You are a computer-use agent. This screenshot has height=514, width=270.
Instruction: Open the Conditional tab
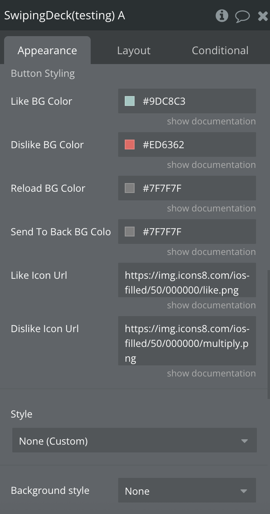(x=220, y=50)
